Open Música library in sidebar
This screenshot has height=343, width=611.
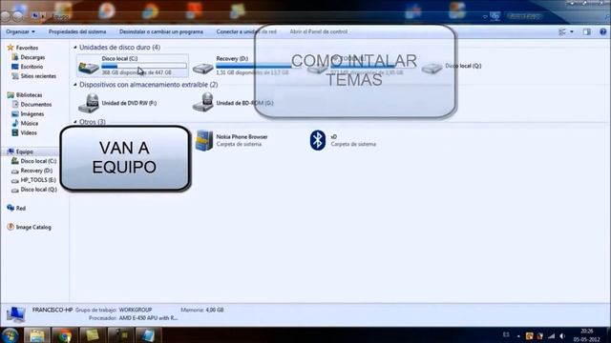(x=30, y=123)
